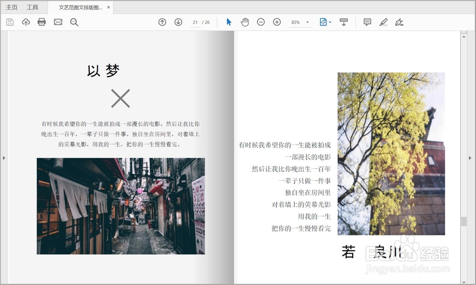The image size is (476, 285).
Task: Open the zoom percentage dropdown
Action: [300, 22]
